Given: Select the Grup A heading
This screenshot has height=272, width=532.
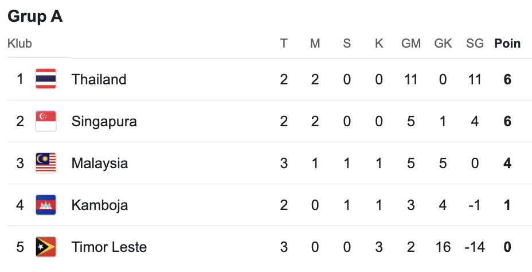Looking at the screenshot, I should (35, 16).
